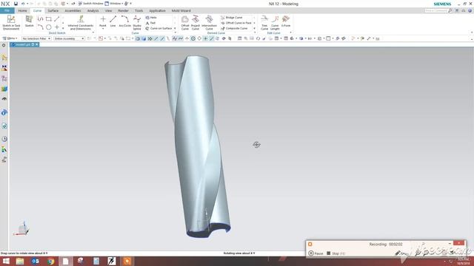The image size is (474, 266).
Task: Click the view triad orientation cube
Action: 22,228
